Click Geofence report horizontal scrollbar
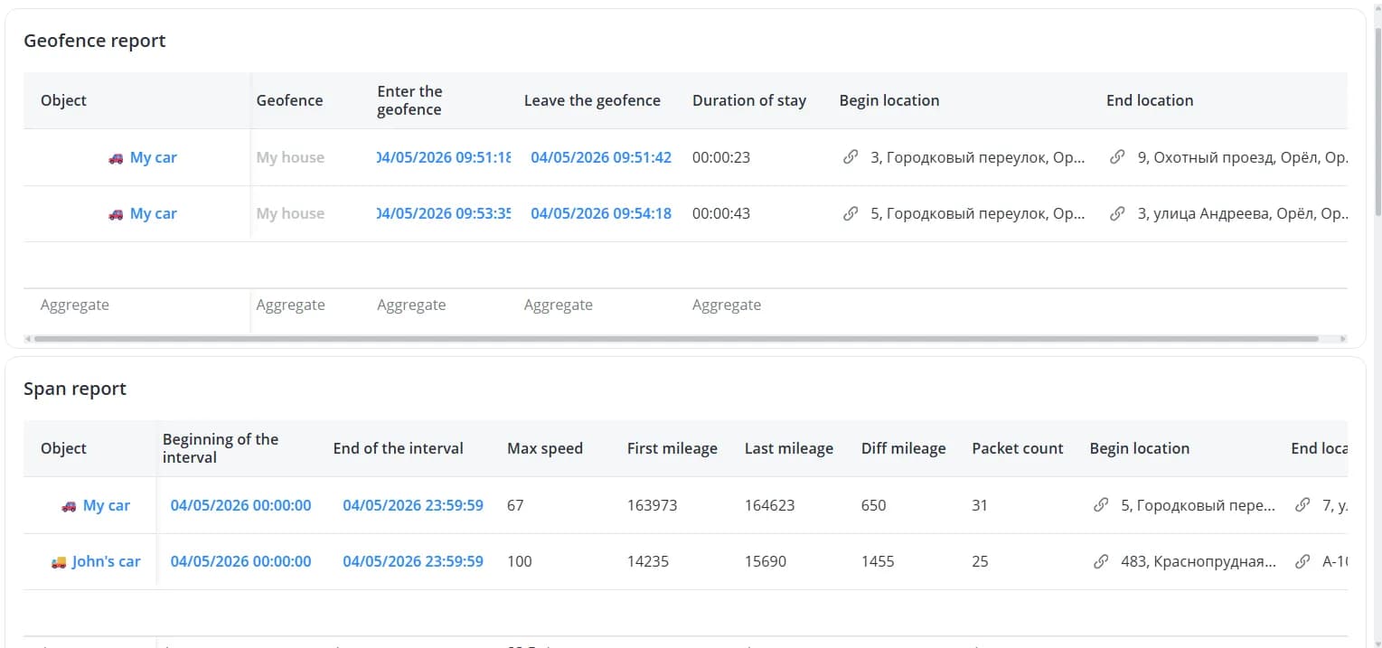This screenshot has height=648, width=1382. 675,339
